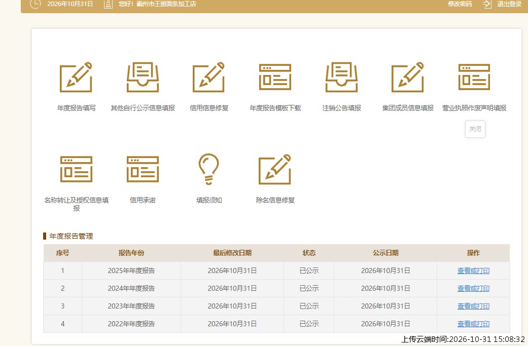The image size is (528, 346).
Task: Click the user avatar icon in header
Action: (x=108, y=4)
